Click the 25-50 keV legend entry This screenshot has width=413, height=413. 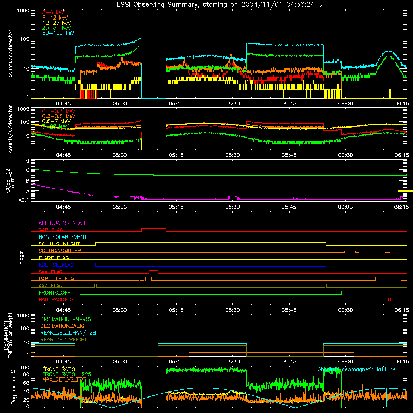(56, 28)
